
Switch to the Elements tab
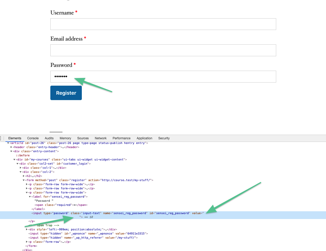pos(15,138)
